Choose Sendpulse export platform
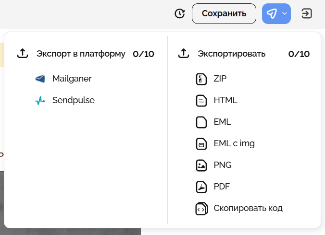Image resolution: width=325 pixels, height=235 pixels. point(73,100)
